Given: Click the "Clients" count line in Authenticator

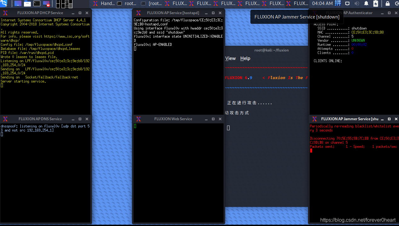Looking at the screenshot, I should pyautogui.click(x=335, y=53).
